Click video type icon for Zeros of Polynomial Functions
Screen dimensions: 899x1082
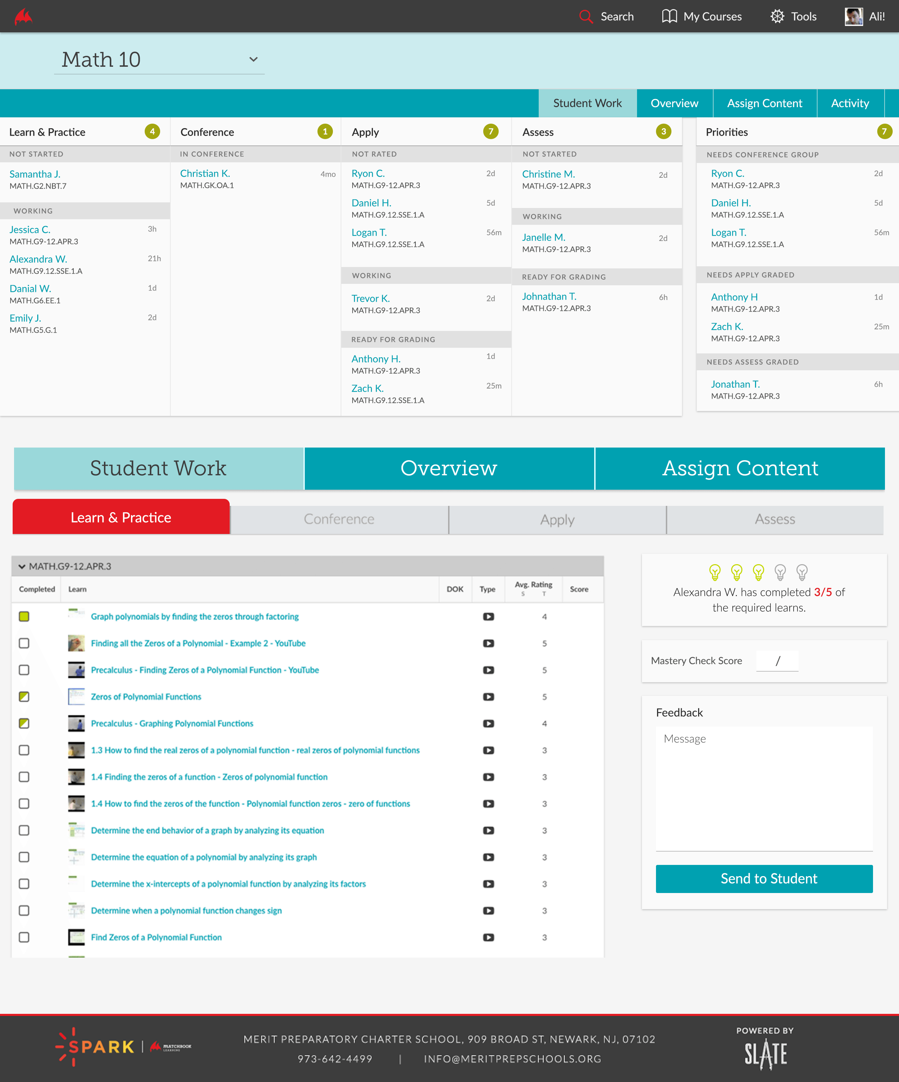coord(488,697)
